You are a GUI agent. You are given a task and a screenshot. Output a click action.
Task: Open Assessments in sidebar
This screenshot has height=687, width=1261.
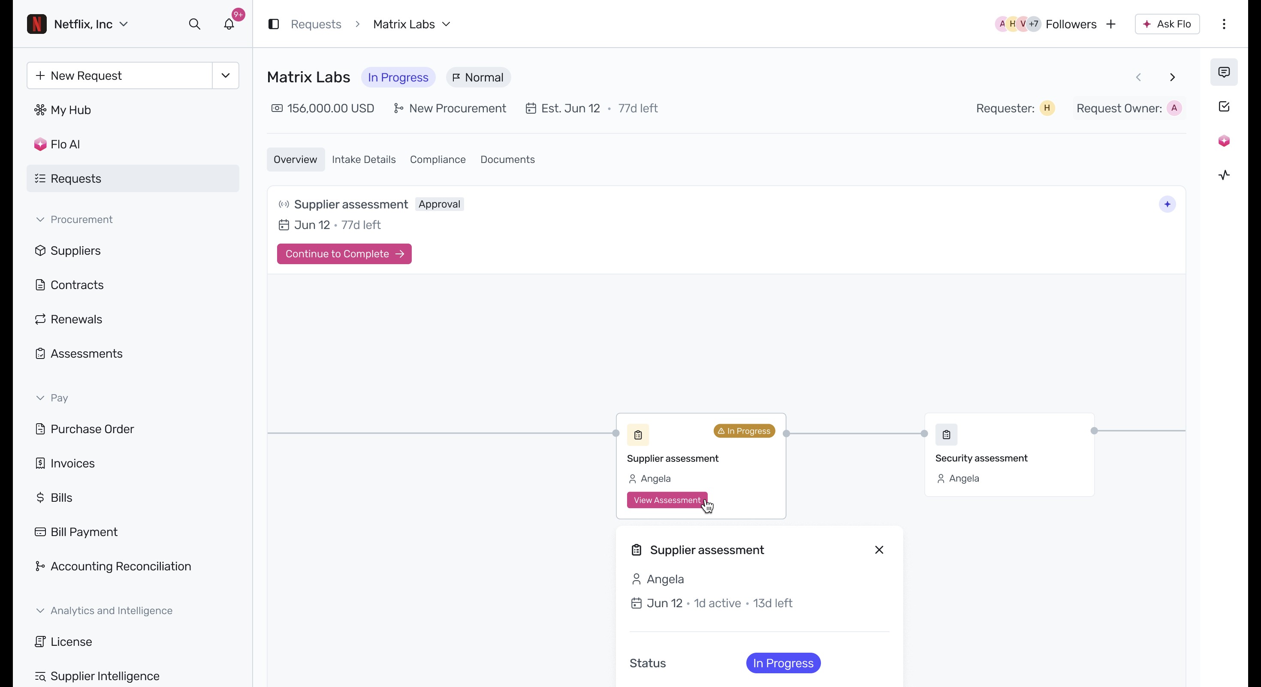133,353
